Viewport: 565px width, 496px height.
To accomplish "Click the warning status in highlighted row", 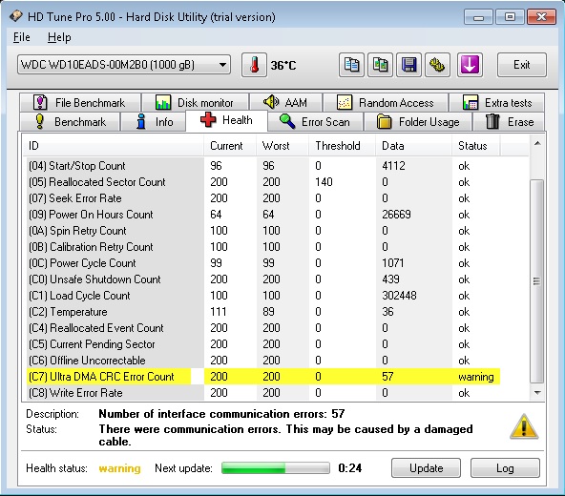I will [x=476, y=377].
